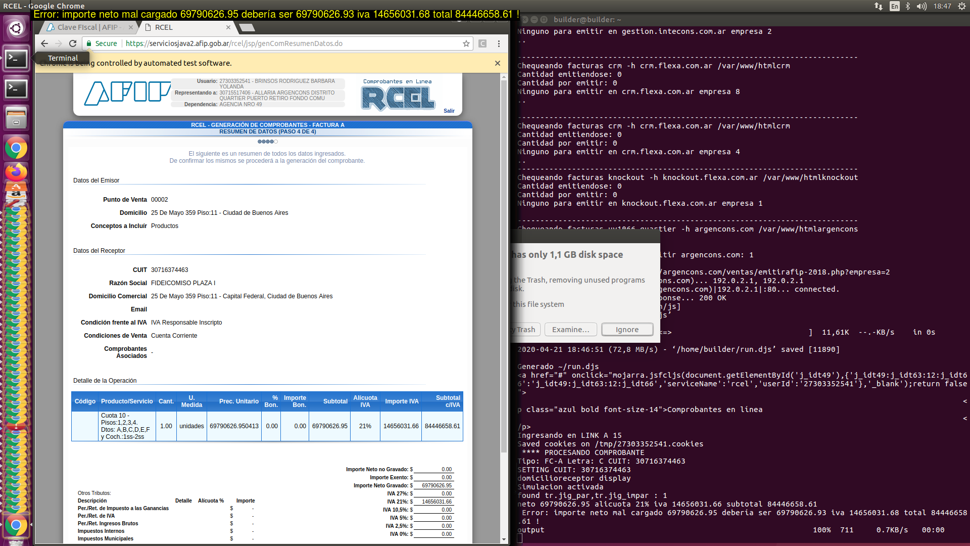The height and width of the screenshot is (546, 970).
Task: Click the Prec. Unitario cell 69790626.950413
Action: pos(234,426)
